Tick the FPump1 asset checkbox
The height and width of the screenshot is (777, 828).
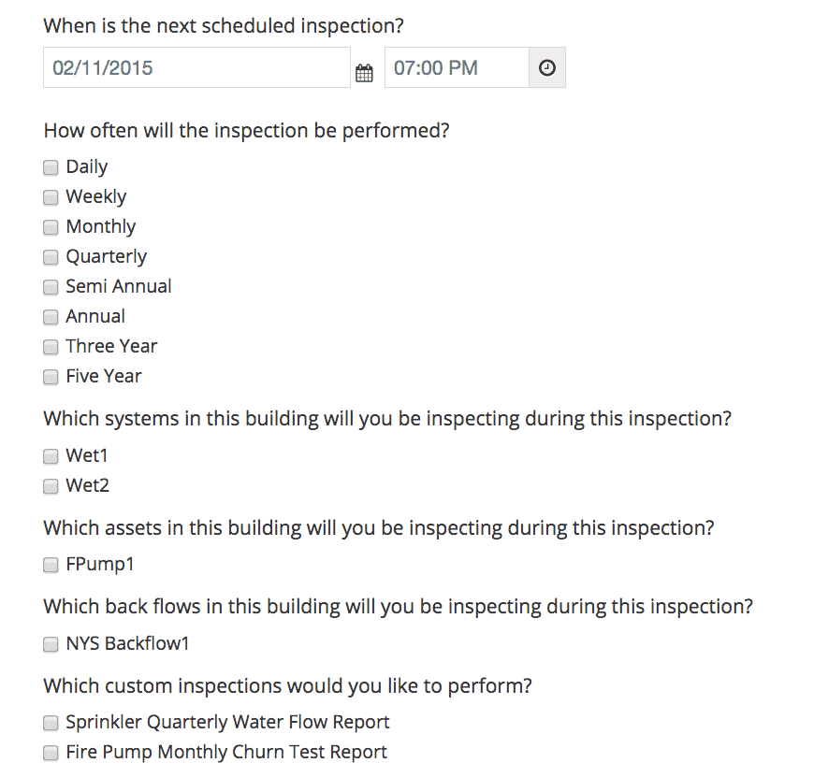click(51, 566)
